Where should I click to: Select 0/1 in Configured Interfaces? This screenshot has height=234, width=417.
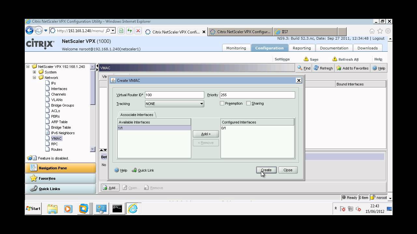(257, 128)
